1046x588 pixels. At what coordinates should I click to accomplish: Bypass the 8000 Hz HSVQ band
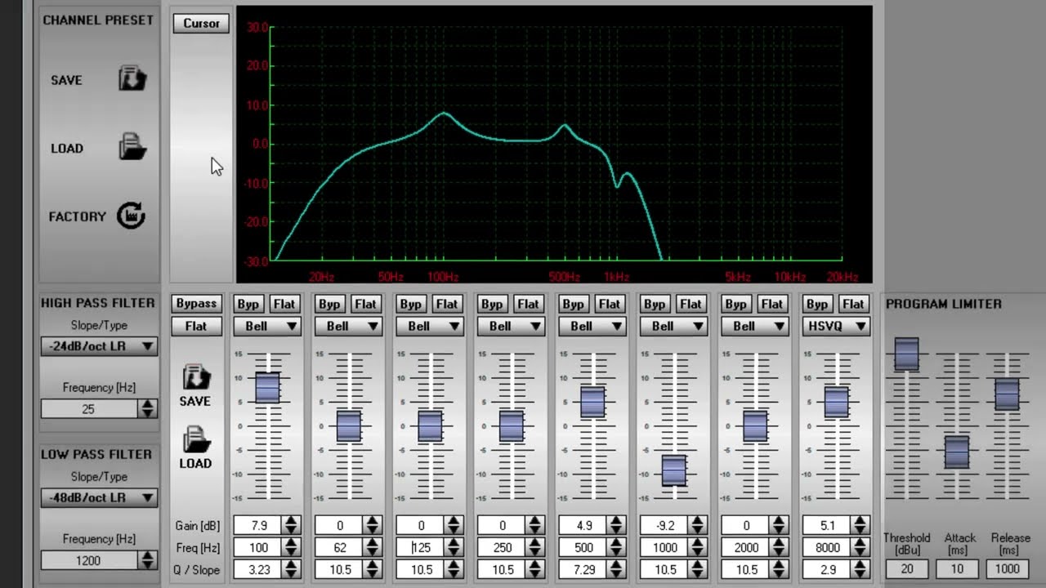click(x=817, y=304)
